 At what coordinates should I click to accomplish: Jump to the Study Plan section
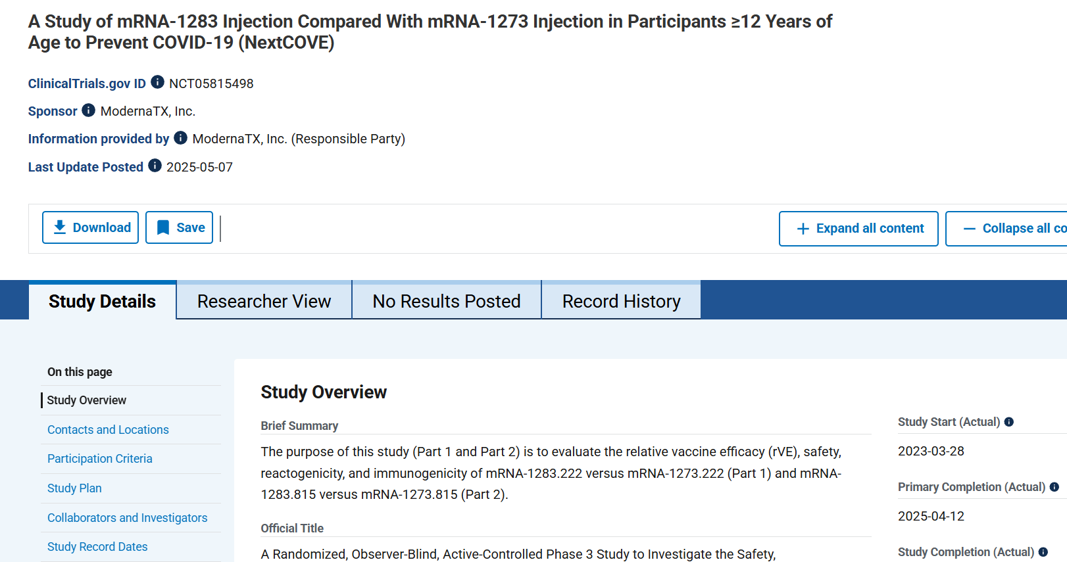tap(74, 488)
